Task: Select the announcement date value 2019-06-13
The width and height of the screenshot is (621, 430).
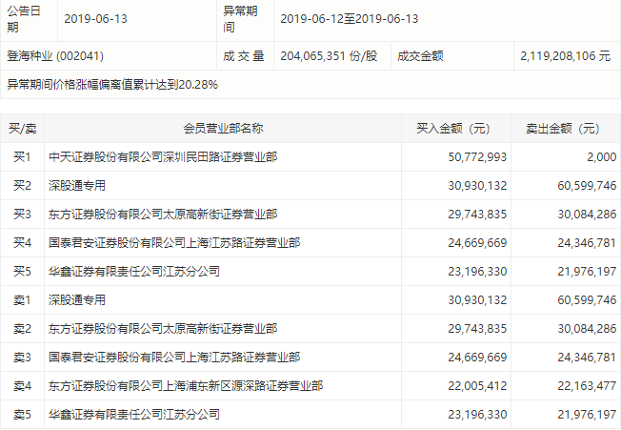Action: click(95, 19)
